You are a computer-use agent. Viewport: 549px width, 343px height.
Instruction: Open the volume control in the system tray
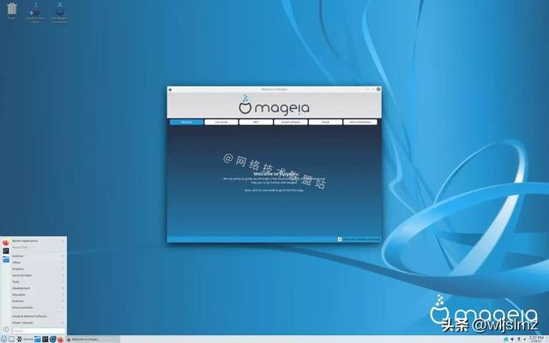(512, 340)
